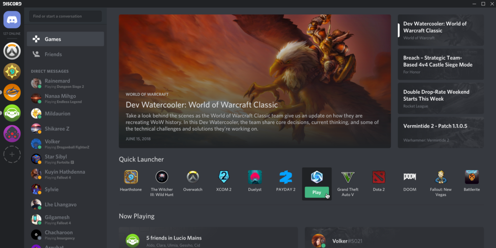This screenshot has height=248, width=496.
Task: Open direct message with Shikaree Z
Action: click(x=65, y=129)
